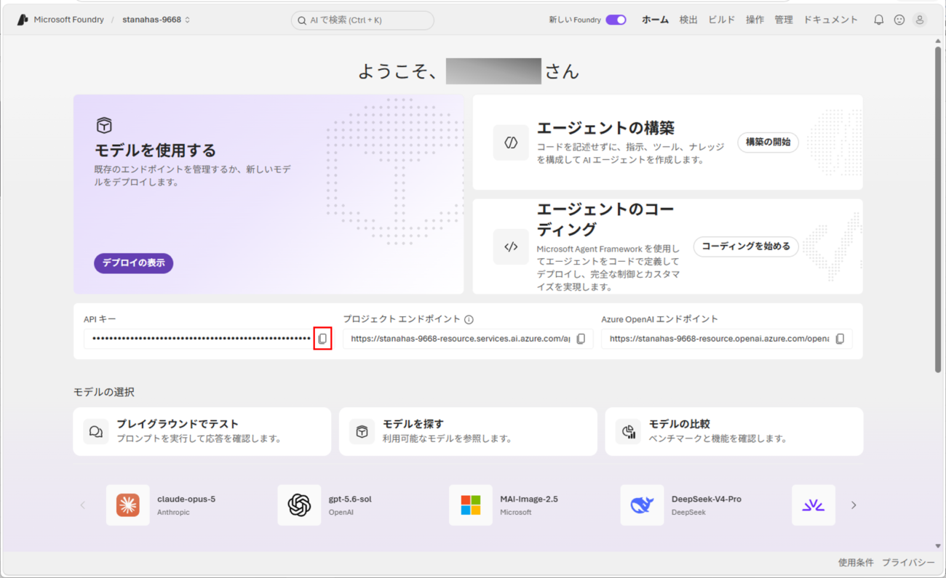Click the feedback smiley icon
Image resolution: width=946 pixels, height=578 pixels.
coord(899,20)
